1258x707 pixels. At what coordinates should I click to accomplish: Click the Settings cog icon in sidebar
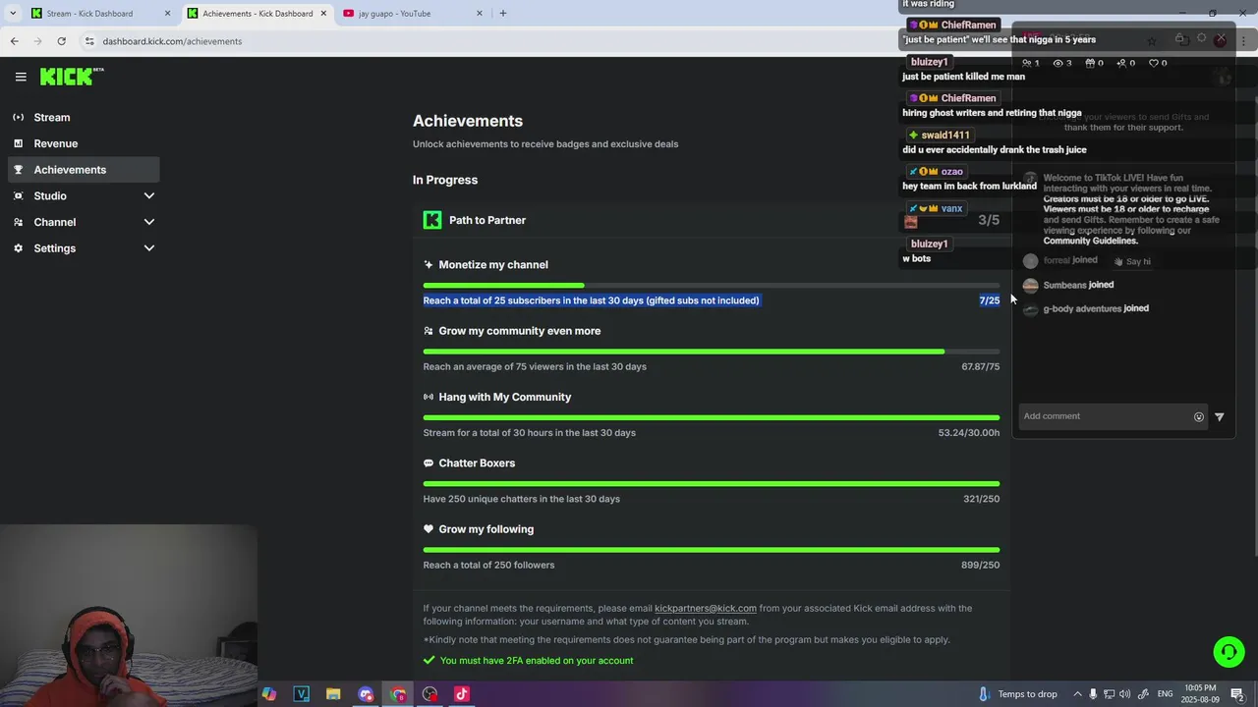pos(18,248)
